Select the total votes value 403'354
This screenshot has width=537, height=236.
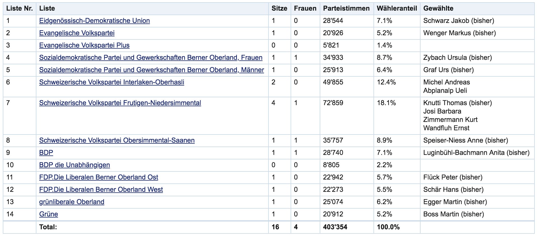coord(335,227)
